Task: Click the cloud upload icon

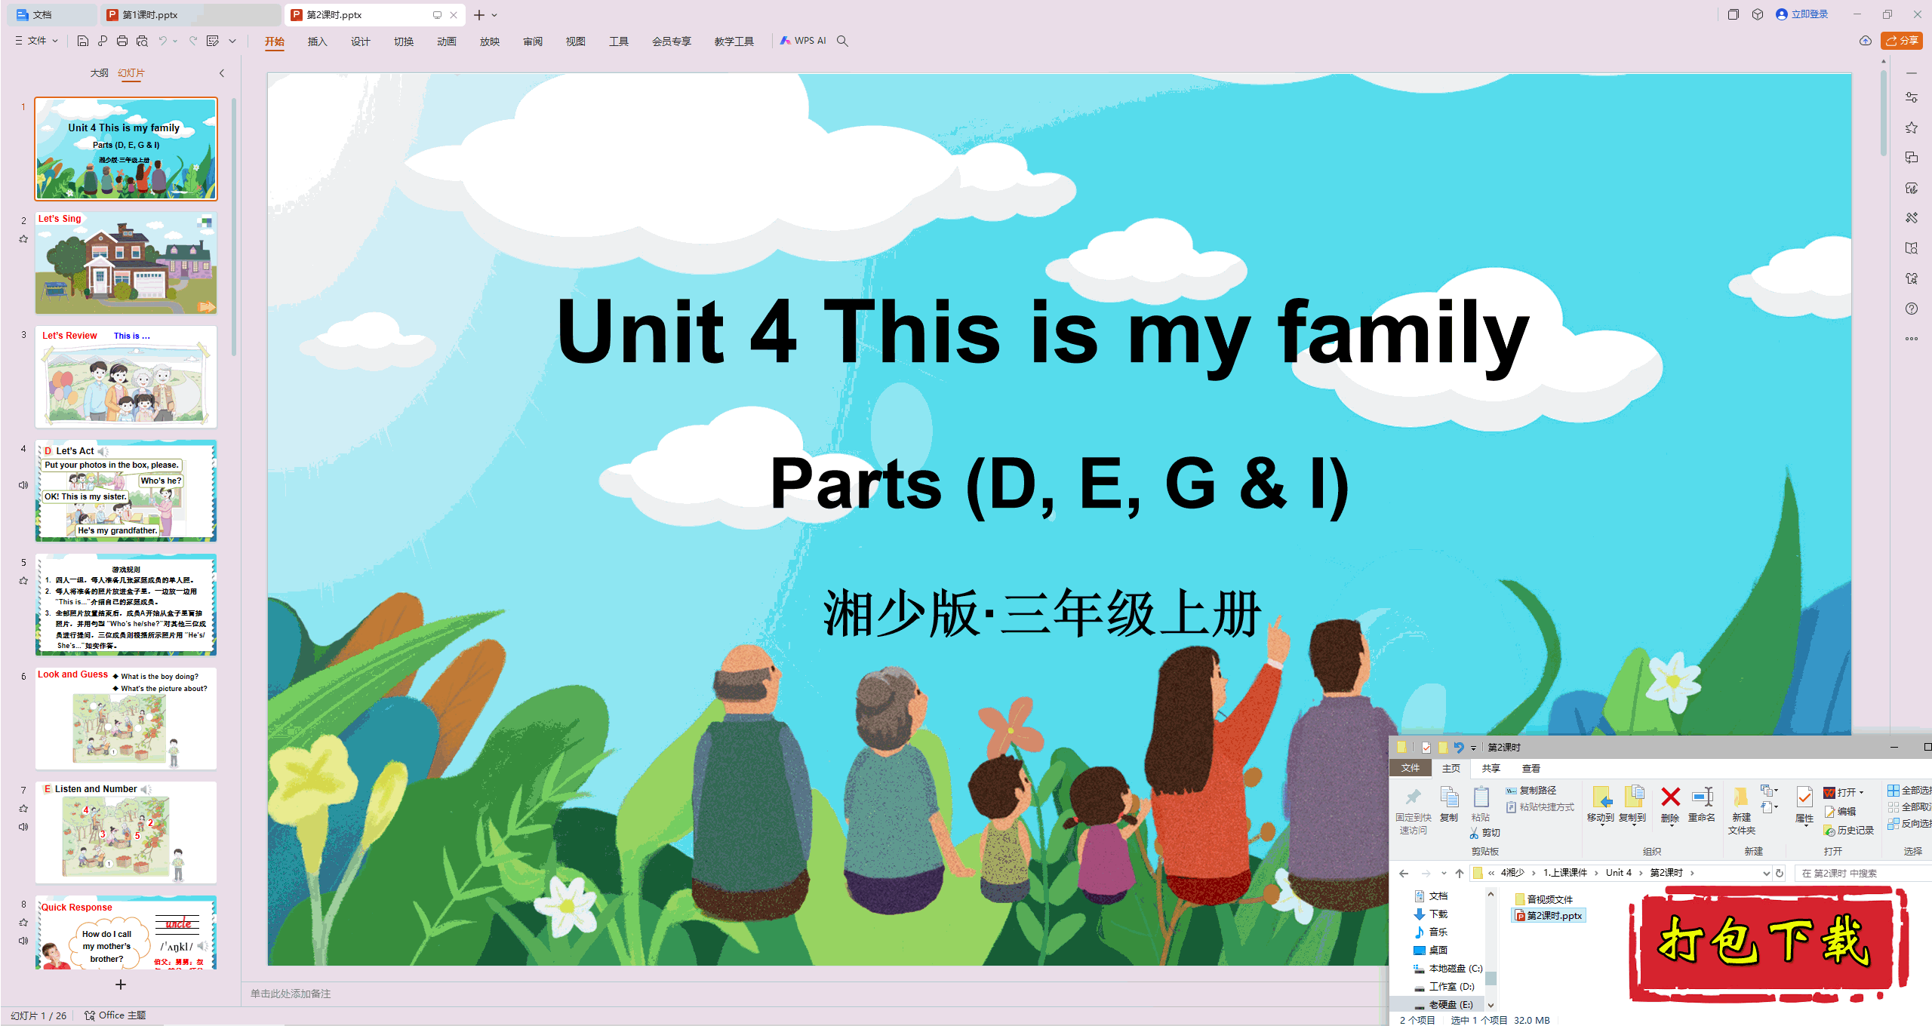Action: click(x=1866, y=41)
